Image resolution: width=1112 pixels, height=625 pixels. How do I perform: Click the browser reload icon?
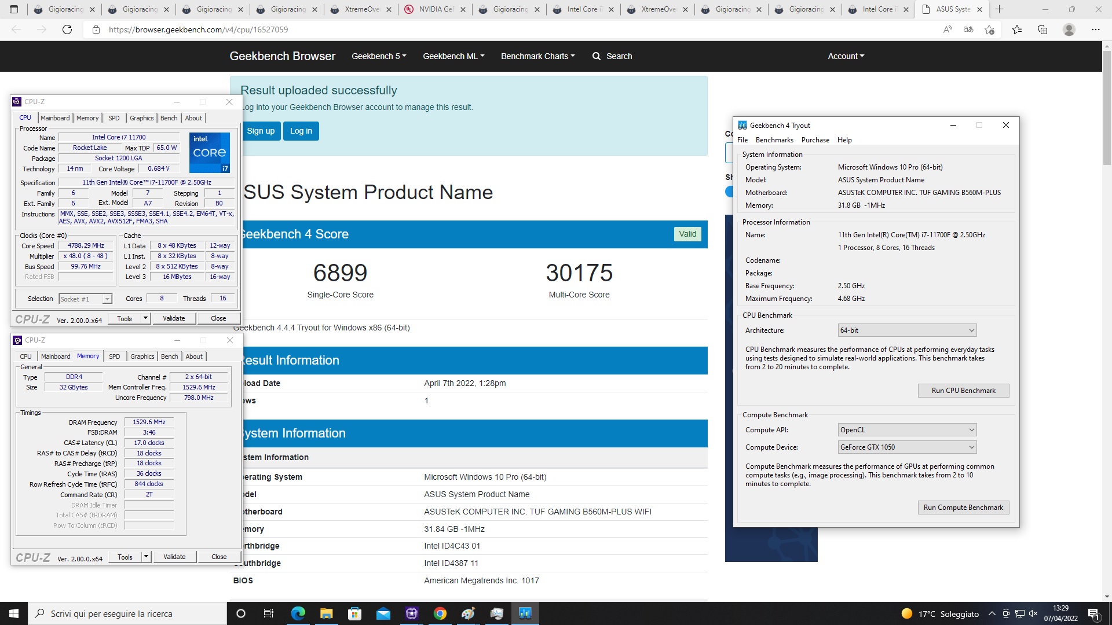pos(67,30)
